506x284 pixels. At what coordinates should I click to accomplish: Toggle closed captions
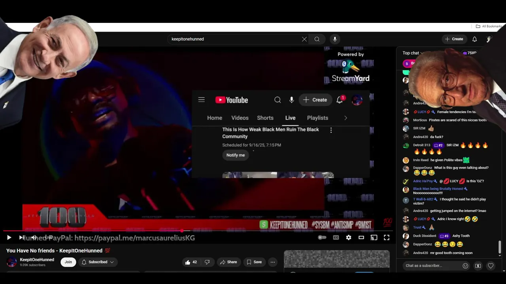(336, 237)
